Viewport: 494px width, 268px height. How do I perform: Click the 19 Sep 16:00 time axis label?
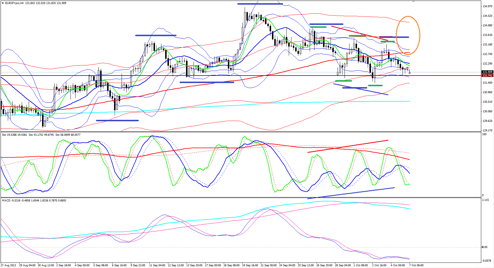250,265
